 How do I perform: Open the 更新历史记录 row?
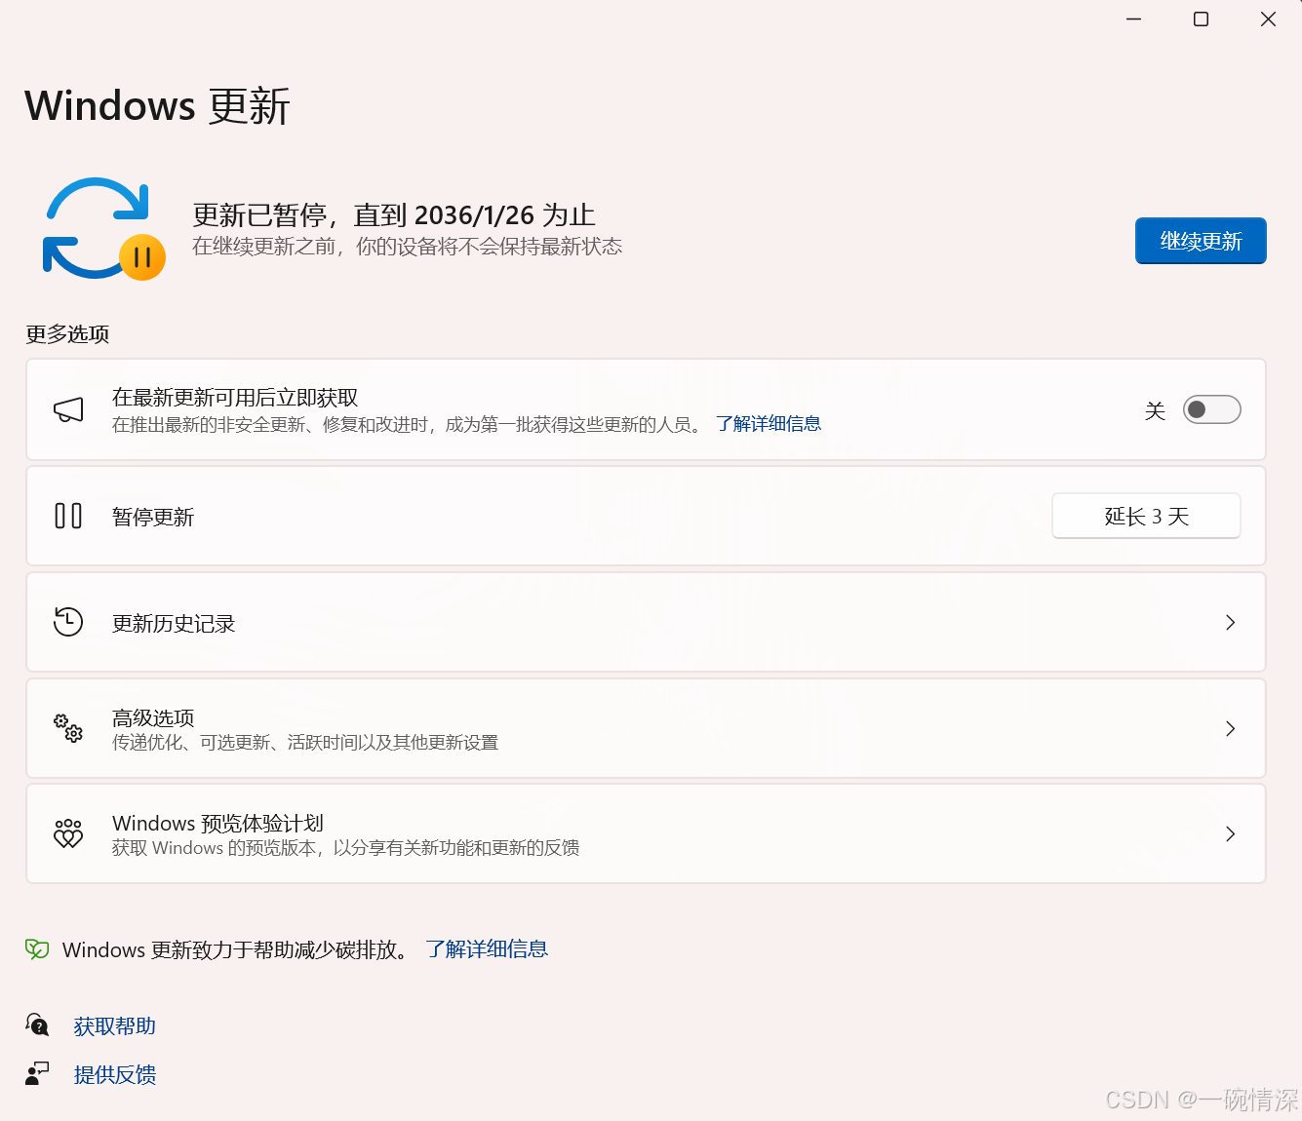[646, 622]
